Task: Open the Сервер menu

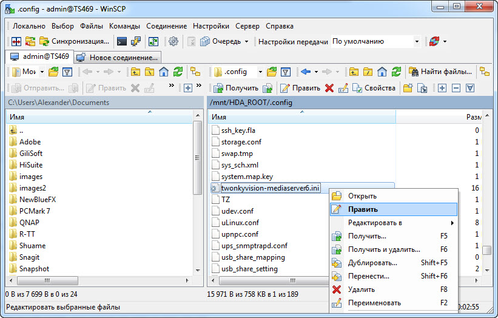Action: (247, 26)
